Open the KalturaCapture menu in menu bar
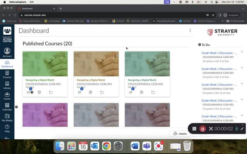Screen dimensions: 247x154 17,2
